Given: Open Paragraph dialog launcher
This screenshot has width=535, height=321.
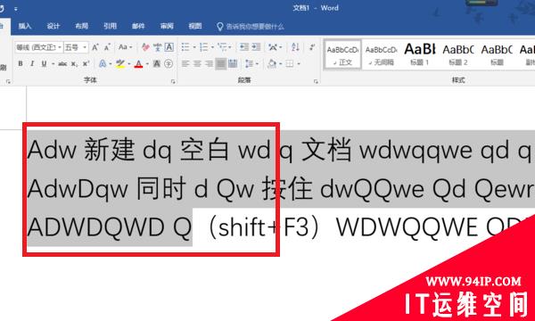Looking at the screenshot, I should (x=316, y=81).
